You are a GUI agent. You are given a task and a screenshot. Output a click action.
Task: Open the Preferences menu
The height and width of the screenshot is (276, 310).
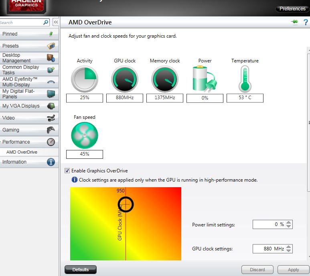pyautogui.click(x=292, y=9)
